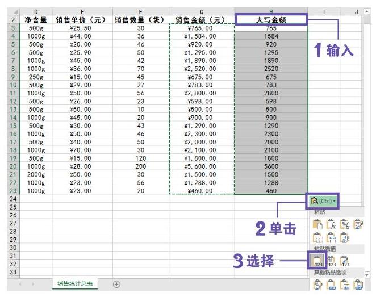Choose the Transpose paste icon
This screenshot has height=297, width=376.
[x=345, y=238]
